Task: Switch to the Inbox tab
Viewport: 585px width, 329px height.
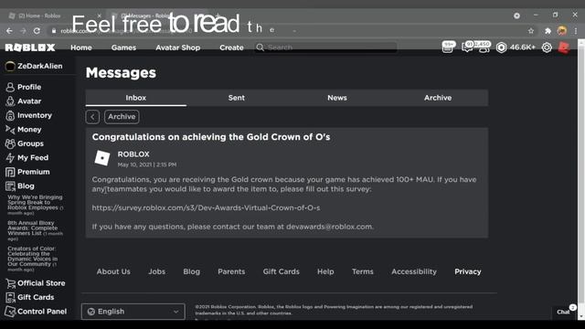Action: pos(136,98)
